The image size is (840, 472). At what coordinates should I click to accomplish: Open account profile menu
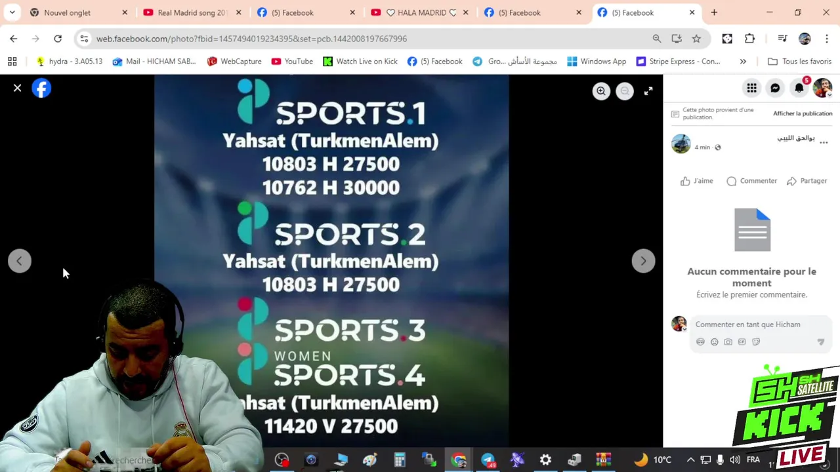point(822,88)
